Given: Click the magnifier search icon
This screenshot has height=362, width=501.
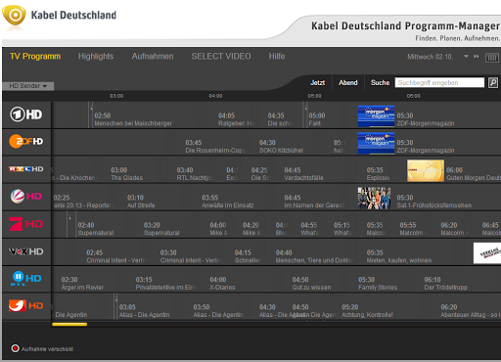Looking at the screenshot, I should click(493, 83).
